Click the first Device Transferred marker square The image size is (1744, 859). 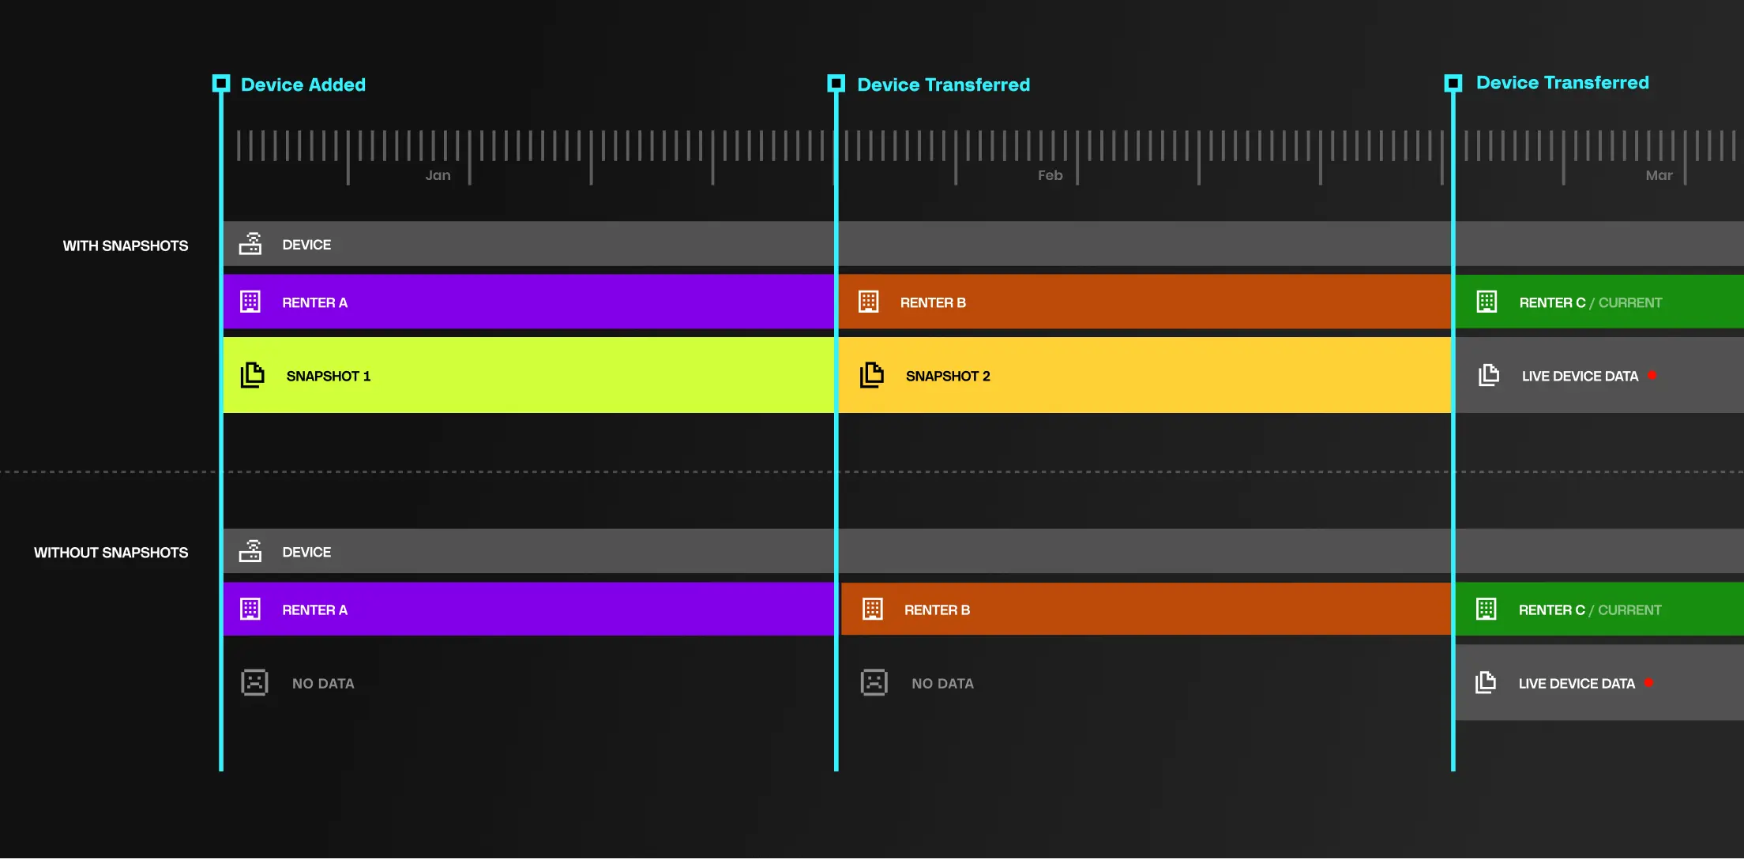click(x=836, y=84)
